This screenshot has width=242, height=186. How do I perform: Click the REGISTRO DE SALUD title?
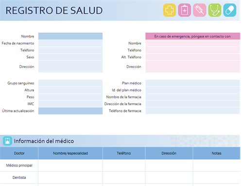(x=54, y=10)
